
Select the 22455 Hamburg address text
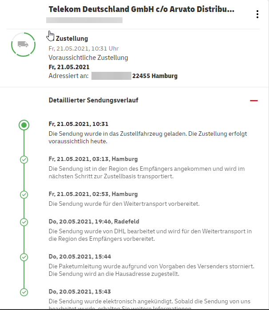tap(155, 76)
